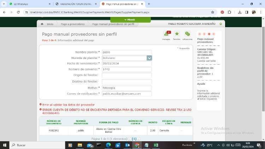265x149 pixels.
Task: Open the Chrome profile avatar
Action: tap(254, 12)
